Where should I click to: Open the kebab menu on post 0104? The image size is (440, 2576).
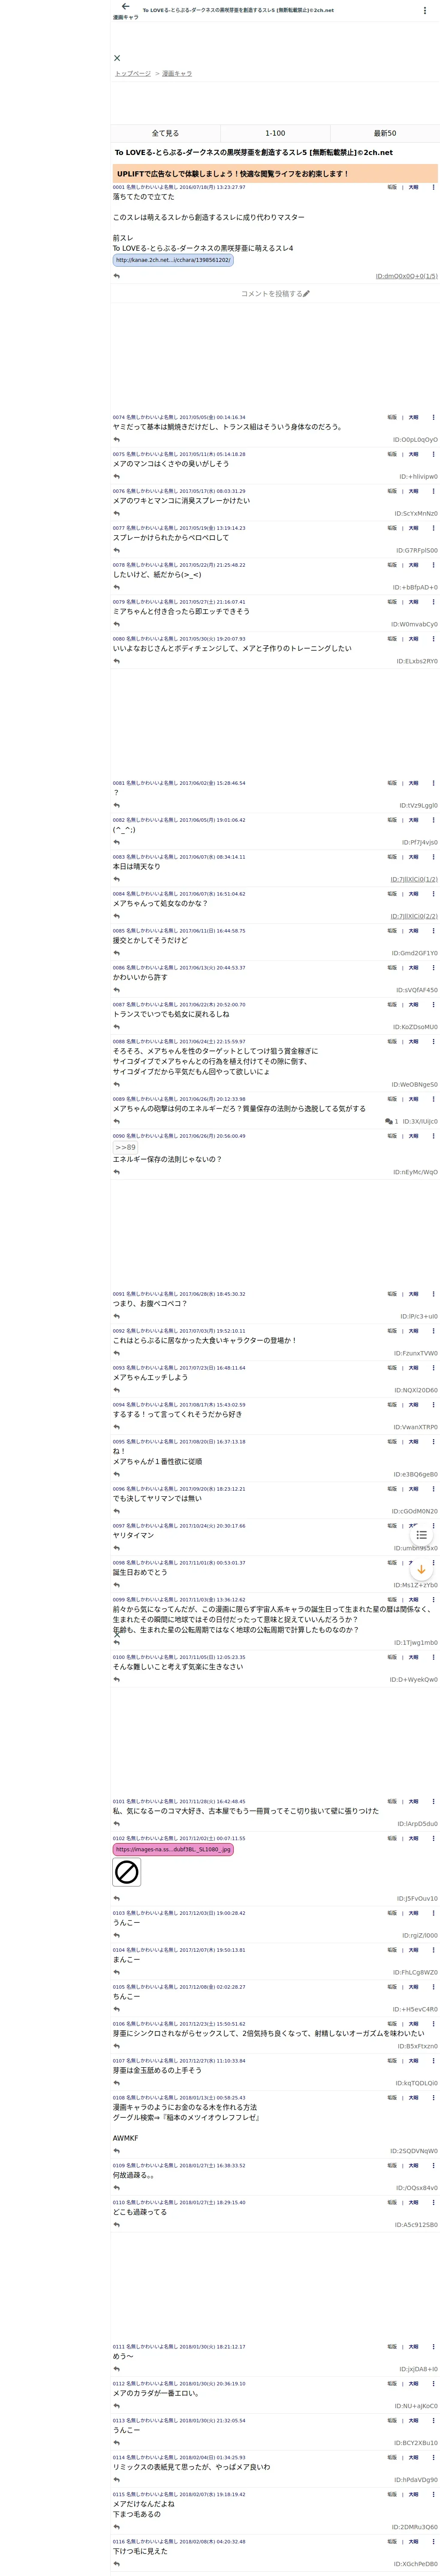433,1950
